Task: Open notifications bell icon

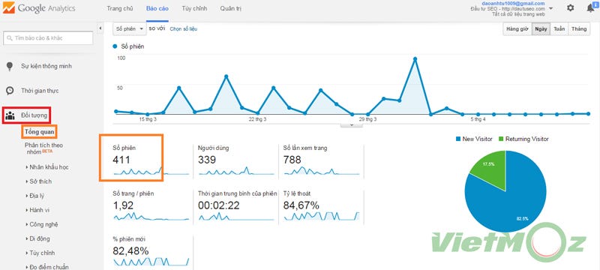Action: point(590,8)
